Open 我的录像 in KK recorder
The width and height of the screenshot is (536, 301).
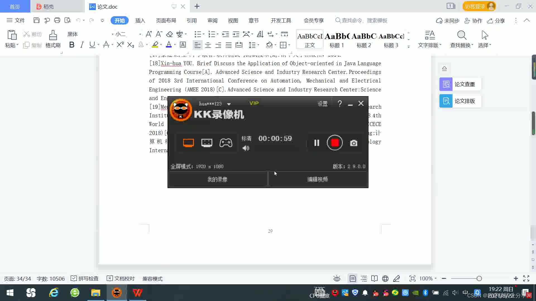coord(217,179)
